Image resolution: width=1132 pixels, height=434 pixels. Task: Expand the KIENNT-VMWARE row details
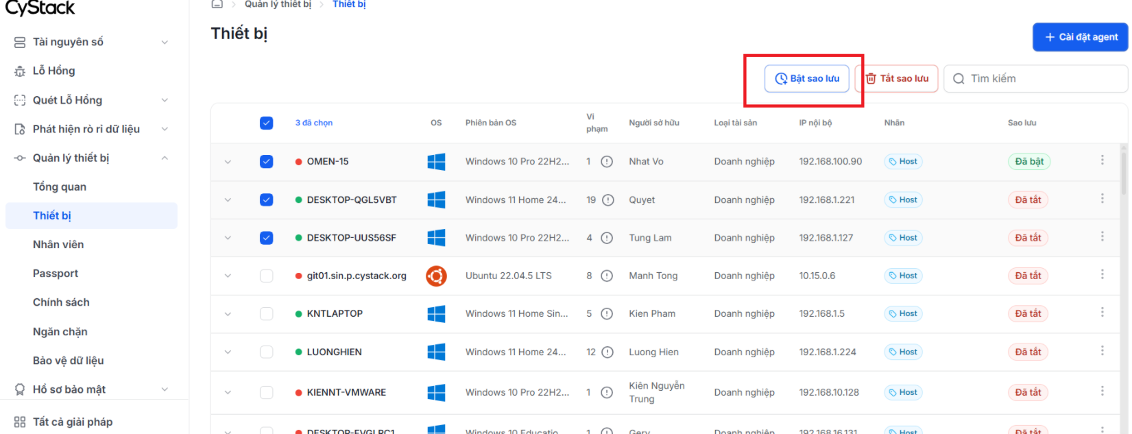pos(228,392)
